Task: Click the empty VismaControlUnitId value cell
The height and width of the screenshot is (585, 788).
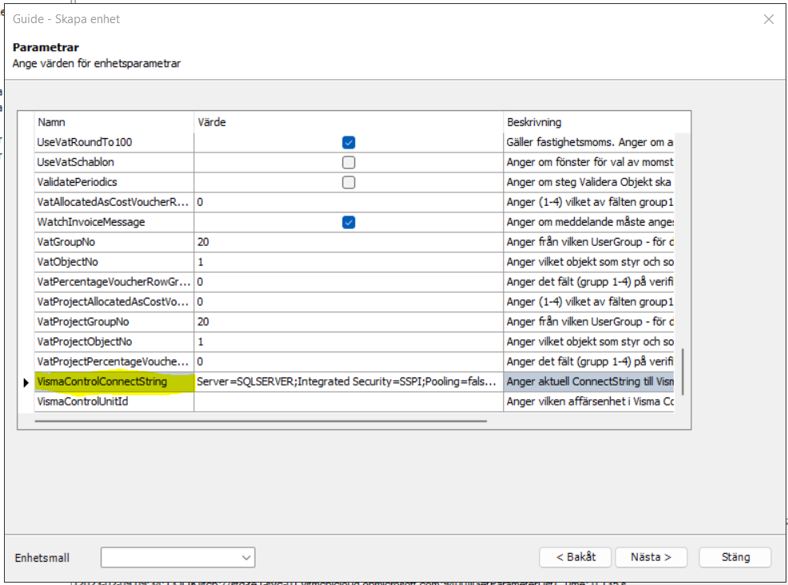Action: (348, 402)
